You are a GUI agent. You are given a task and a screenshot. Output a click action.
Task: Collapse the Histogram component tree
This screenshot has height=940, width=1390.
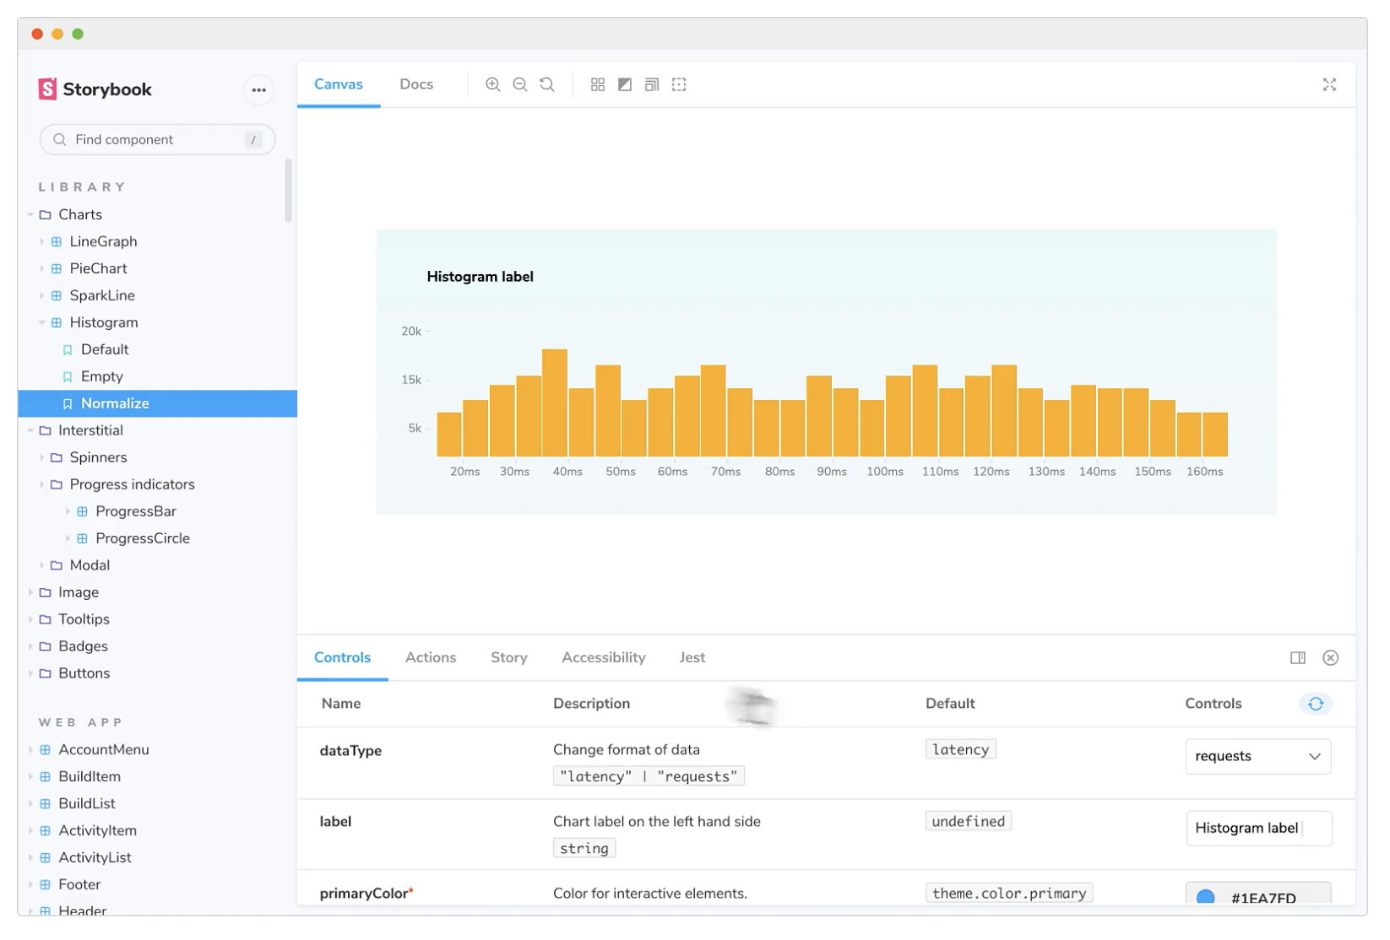(x=41, y=321)
